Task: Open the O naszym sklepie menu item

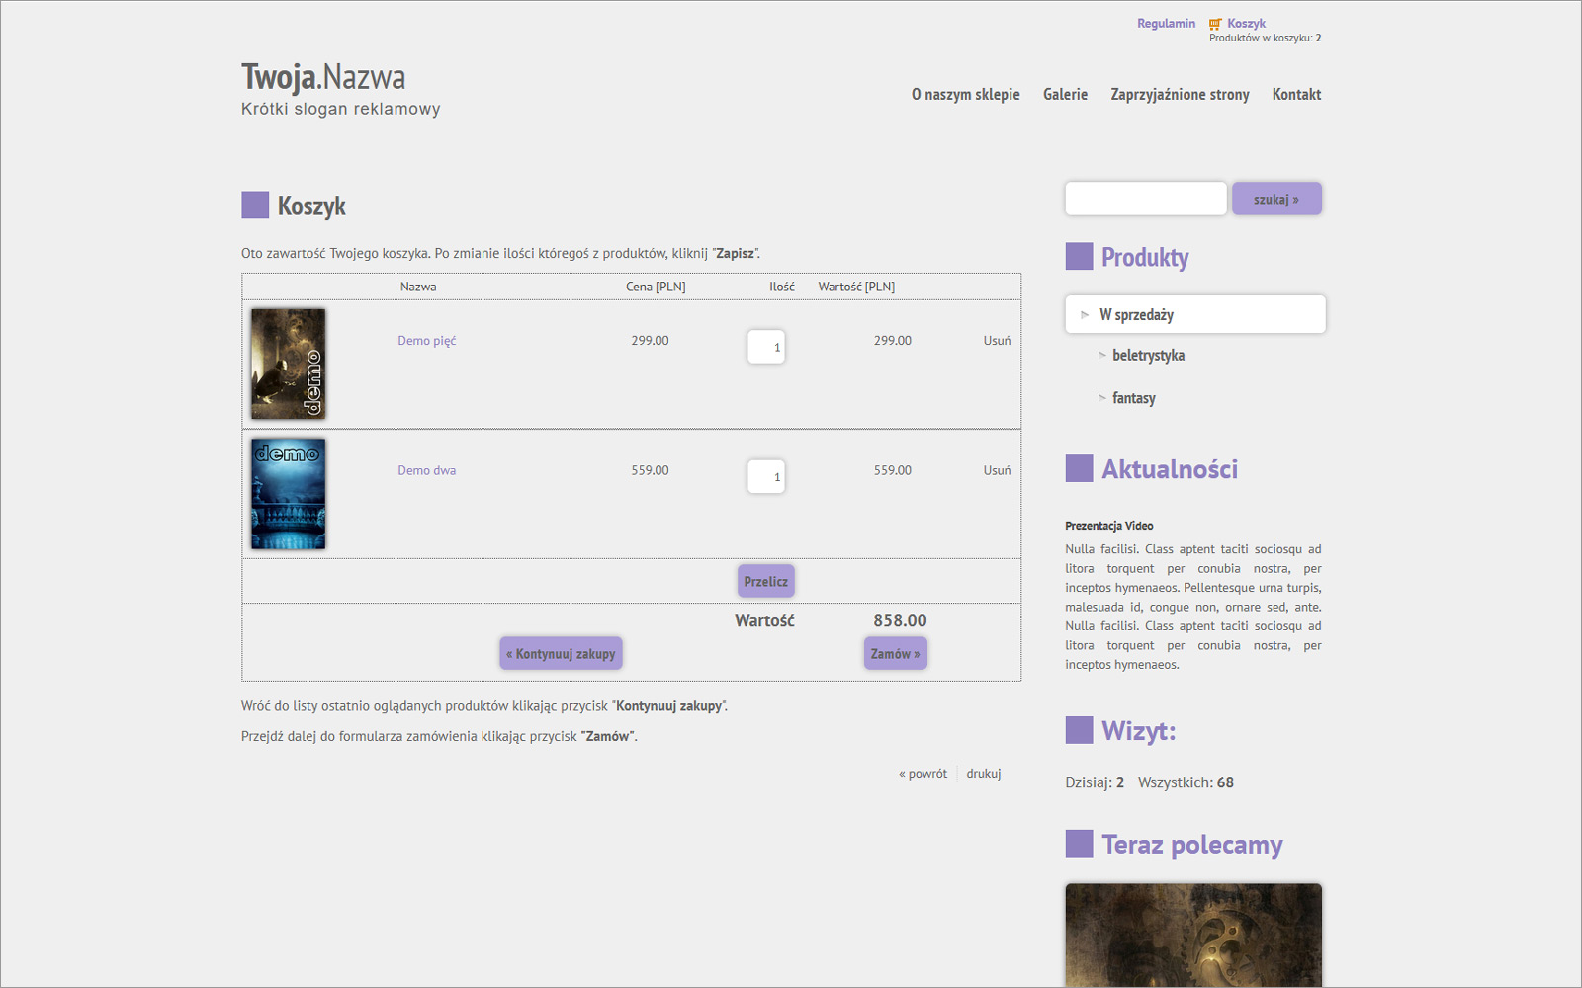Action: [965, 95]
